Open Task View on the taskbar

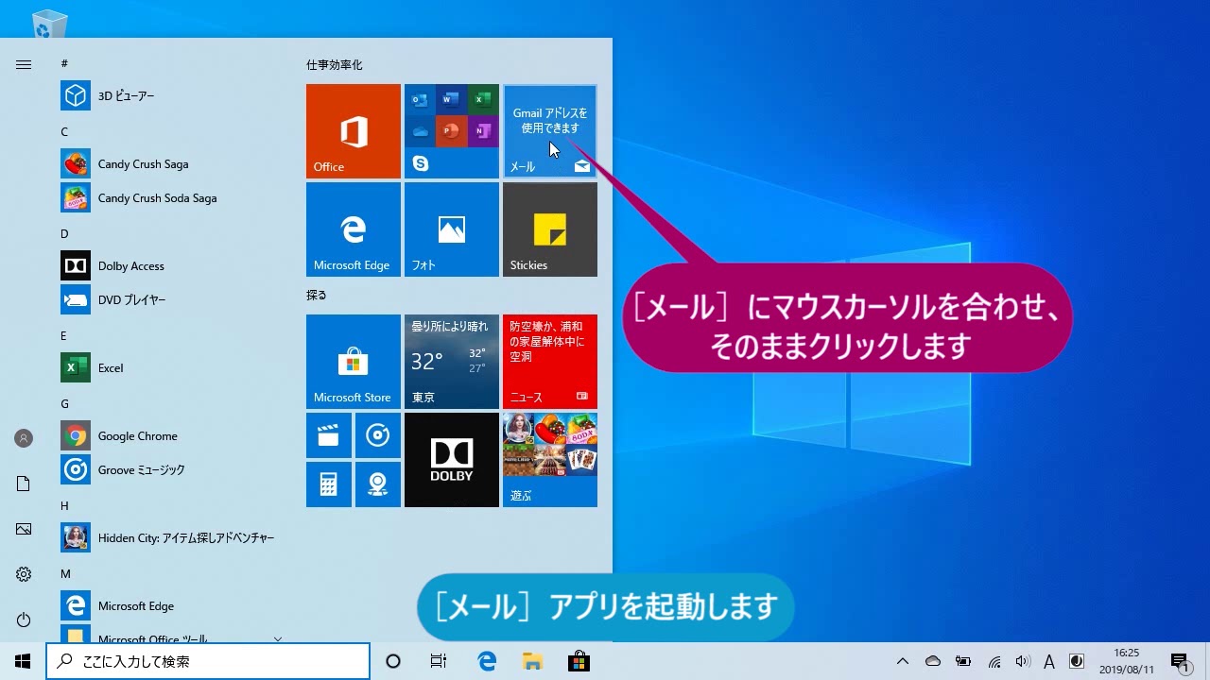(x=439, y=661)
